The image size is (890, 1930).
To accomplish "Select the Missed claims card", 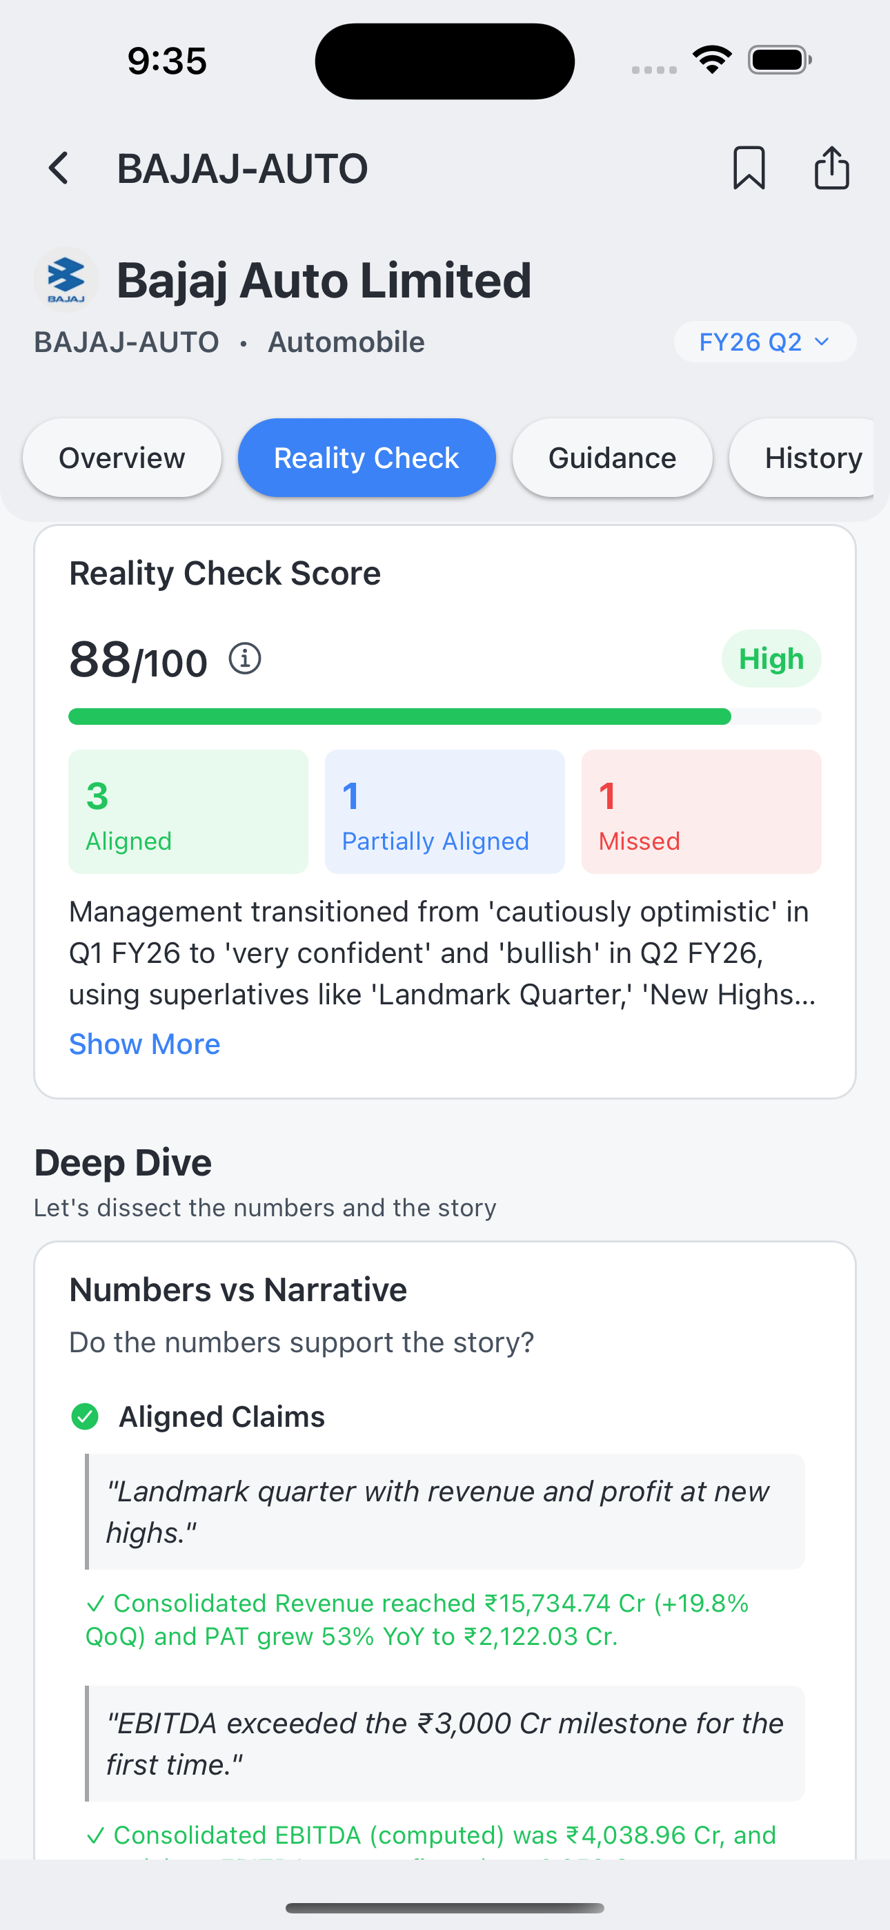I will point(701,811).
